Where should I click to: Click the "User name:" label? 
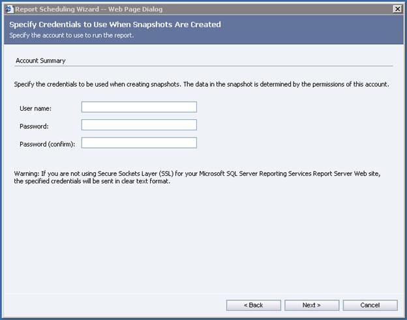click(x=36, y=108)
